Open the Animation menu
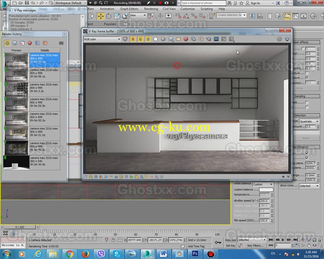 click(107, 9)
